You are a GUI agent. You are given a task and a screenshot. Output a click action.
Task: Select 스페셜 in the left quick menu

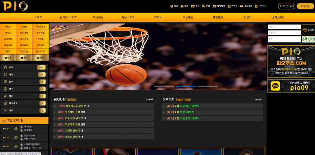click(x=24, y=27)
